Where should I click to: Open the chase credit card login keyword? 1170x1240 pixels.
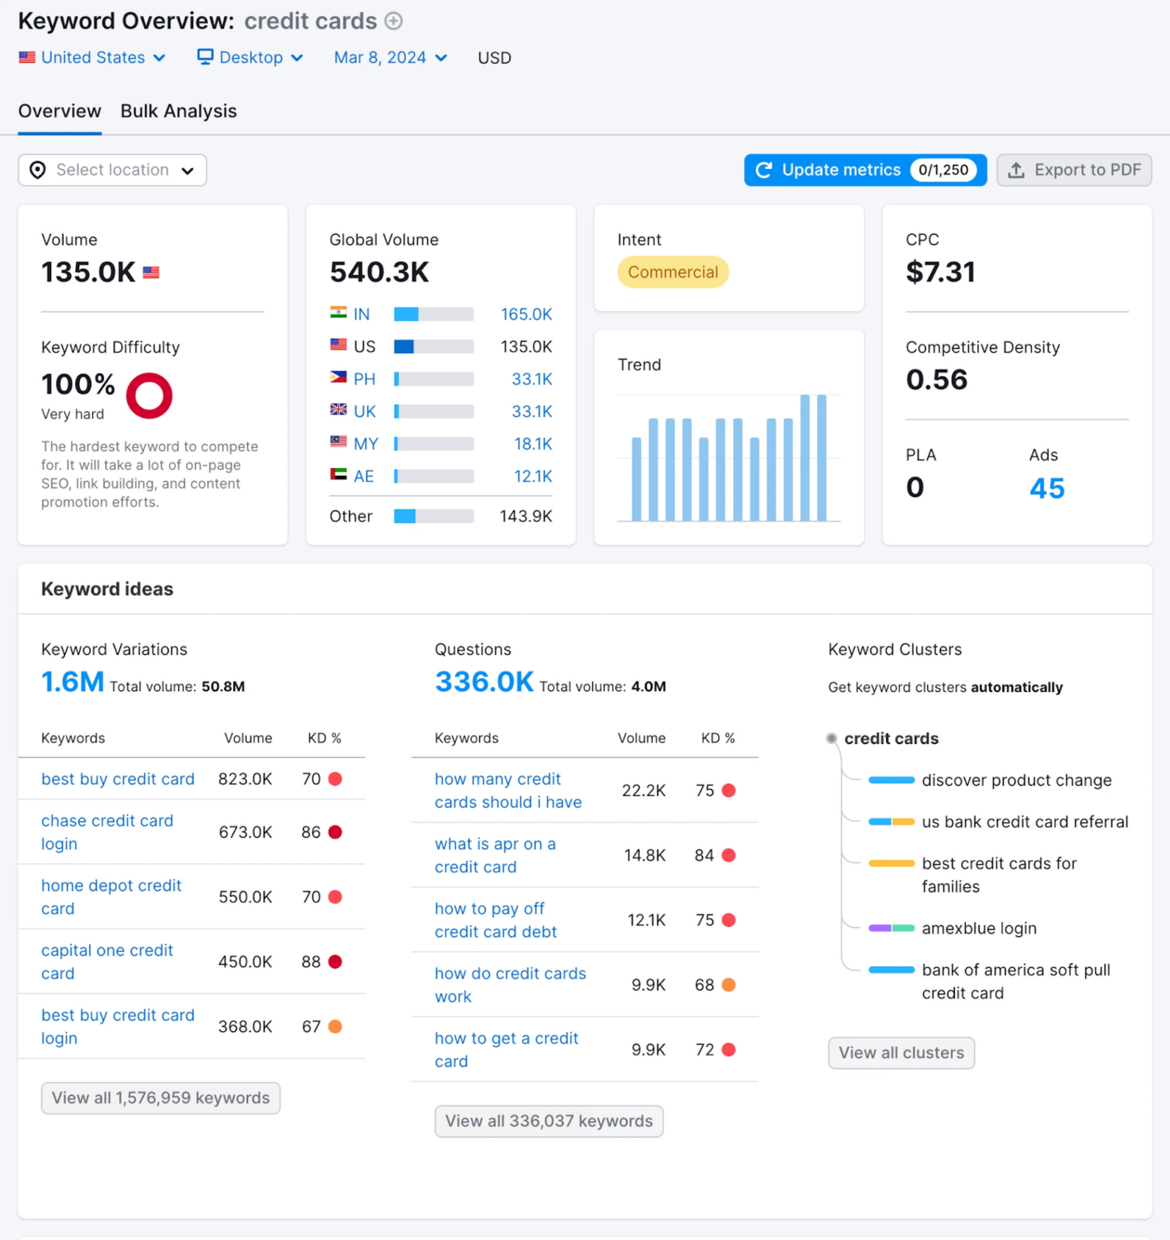(107, 832)
